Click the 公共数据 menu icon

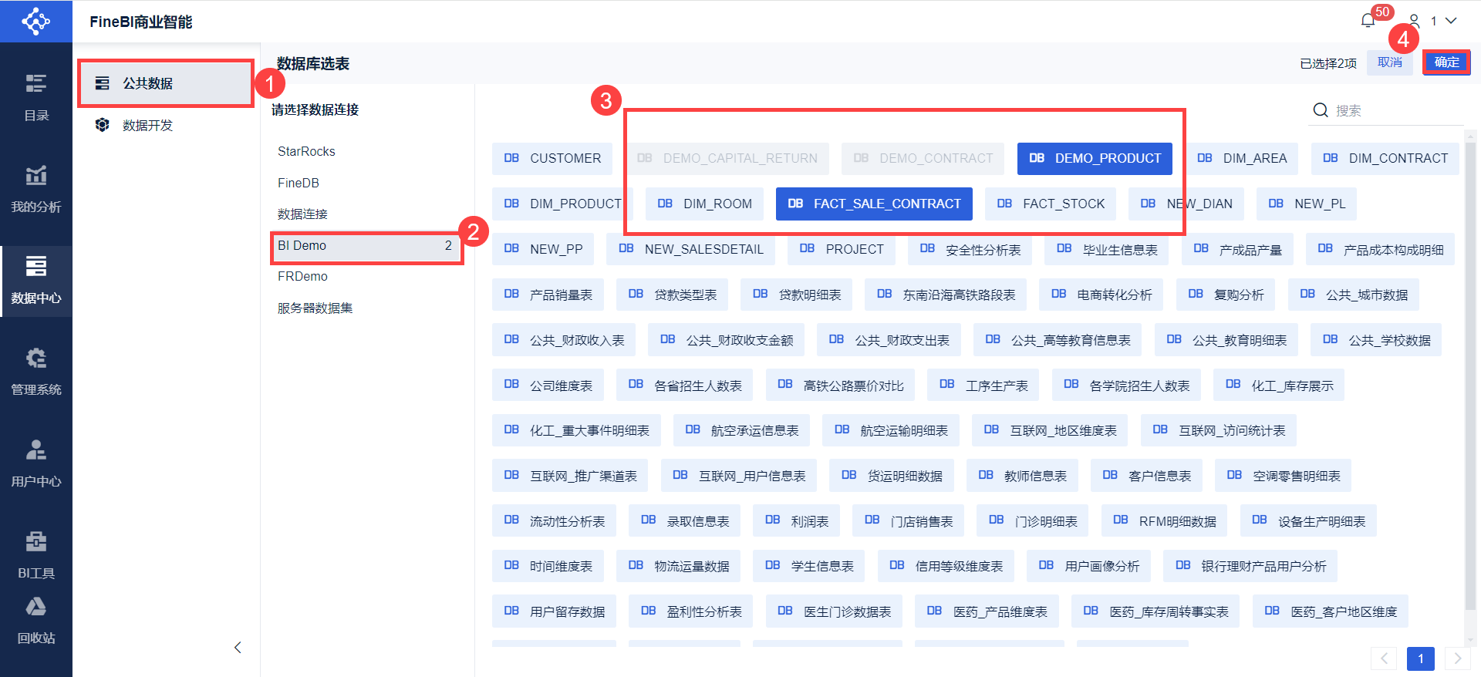(102, 83)
